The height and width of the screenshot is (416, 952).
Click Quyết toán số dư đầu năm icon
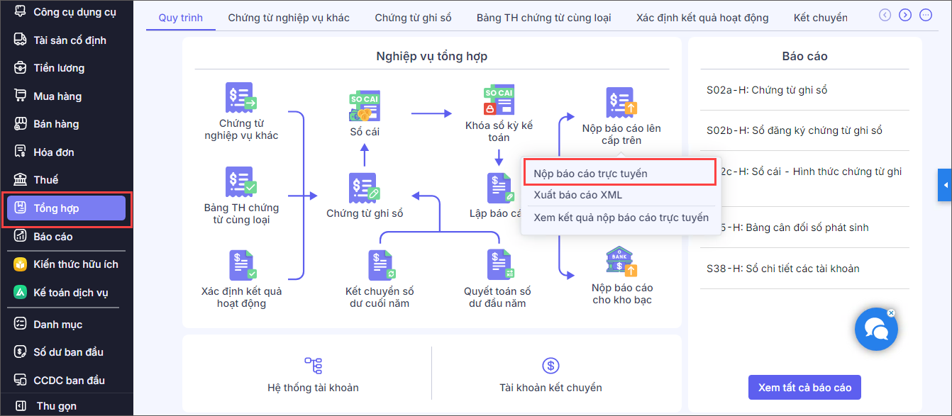(499, 266)
